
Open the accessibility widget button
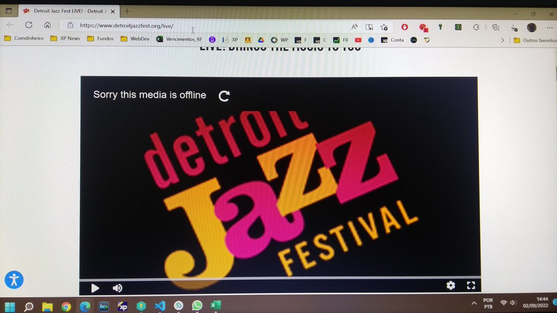(x=14, y=280)
